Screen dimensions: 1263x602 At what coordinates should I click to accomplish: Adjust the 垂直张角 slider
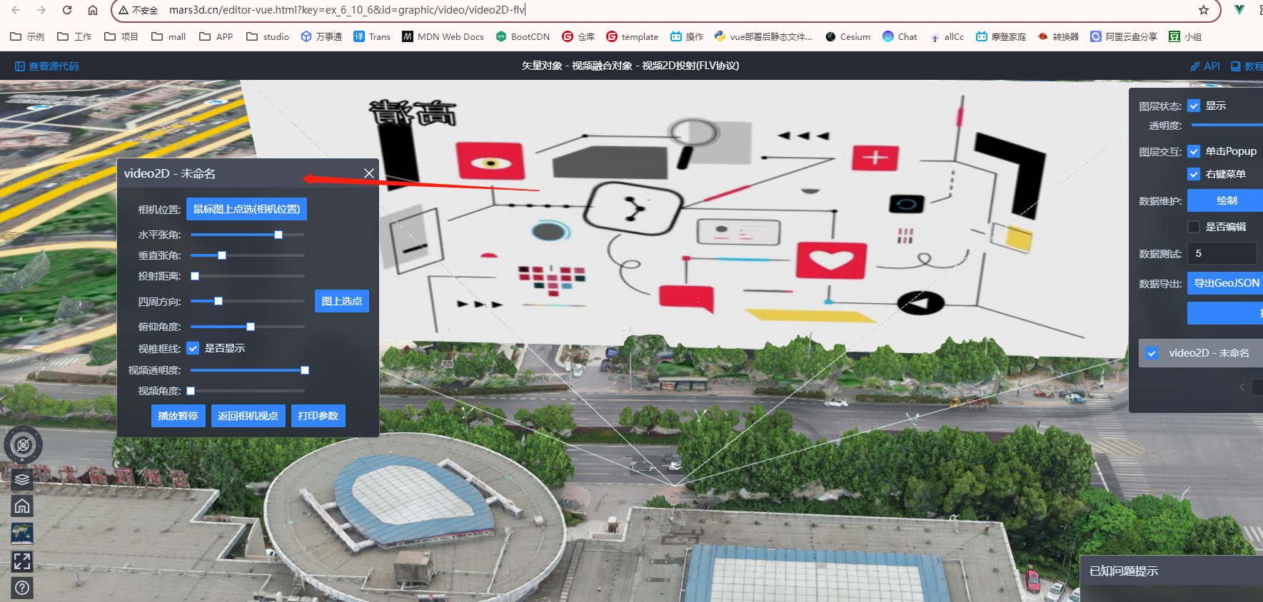click(x=248, y=255)
